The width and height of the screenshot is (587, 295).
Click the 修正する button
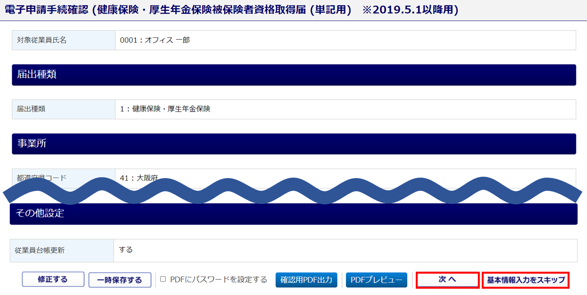52,279
